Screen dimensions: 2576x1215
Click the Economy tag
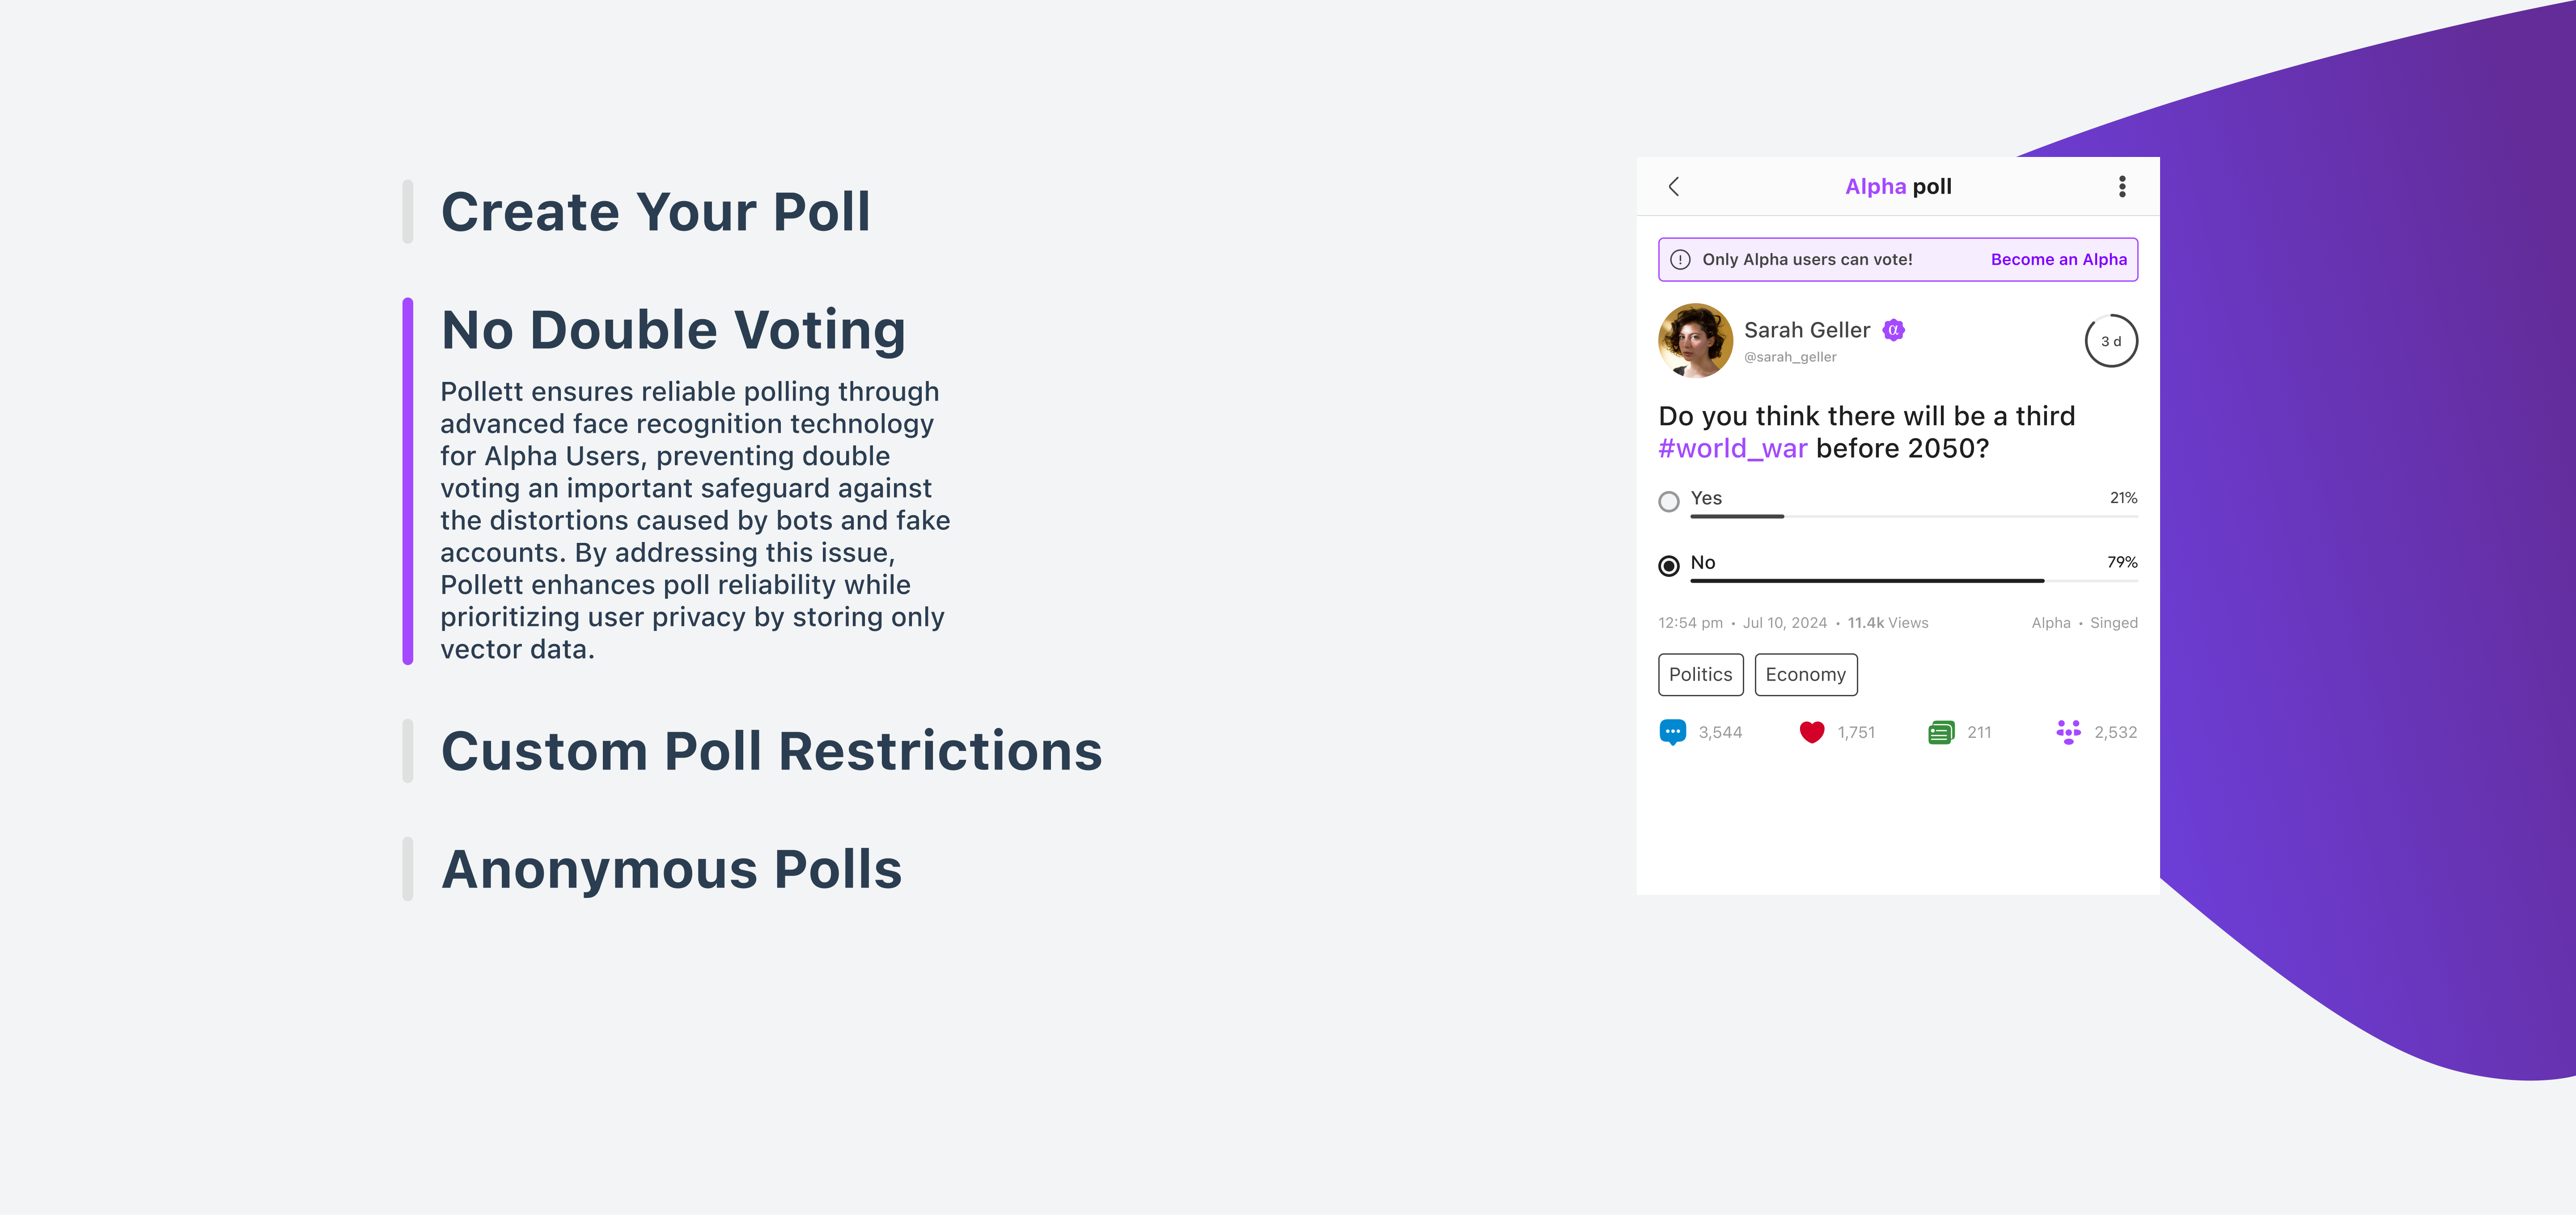coord(1806,675)
